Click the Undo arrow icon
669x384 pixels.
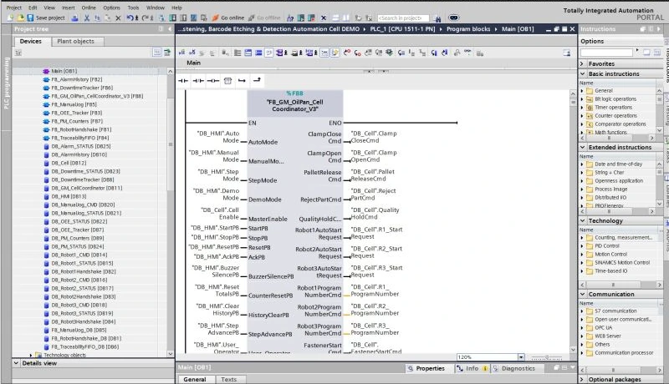pyautogui.click(x=130, y=18)
